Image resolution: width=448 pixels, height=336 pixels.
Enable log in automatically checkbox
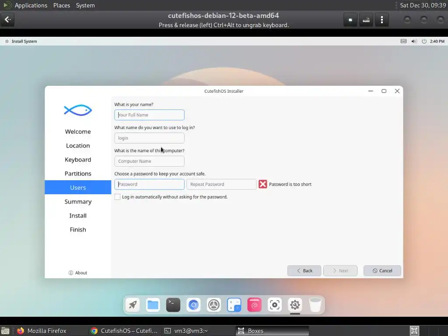[117, 197]
